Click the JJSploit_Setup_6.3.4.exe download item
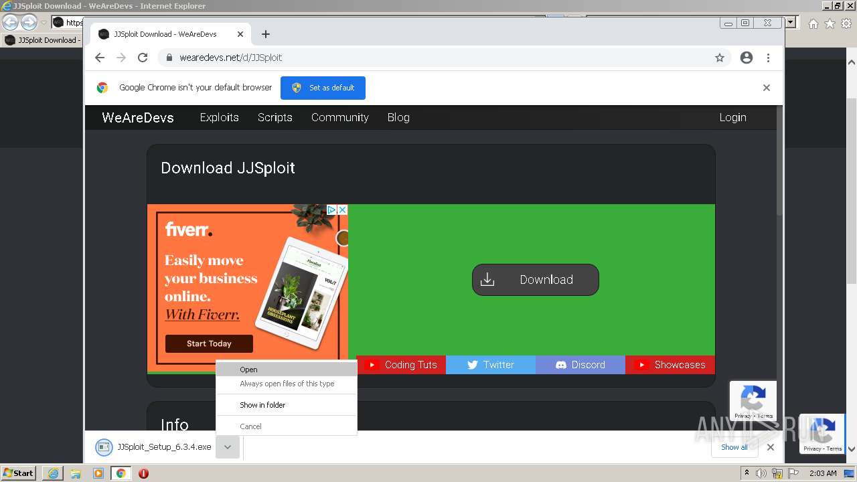Viewport: 857px width, 482px height. click(153, 447)
